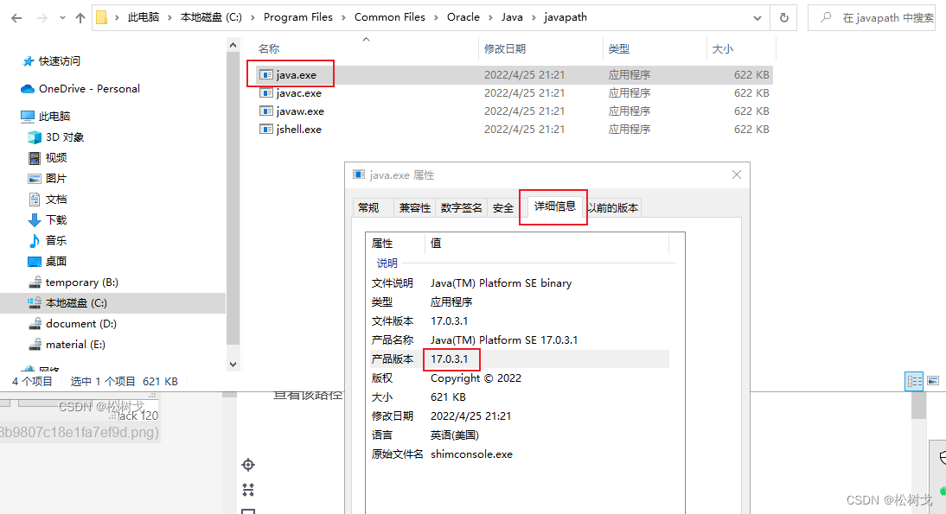This screenshot has height=514, width=946.
Task: Close the java.exe 属性 dialog
Action: pos(737,175)
